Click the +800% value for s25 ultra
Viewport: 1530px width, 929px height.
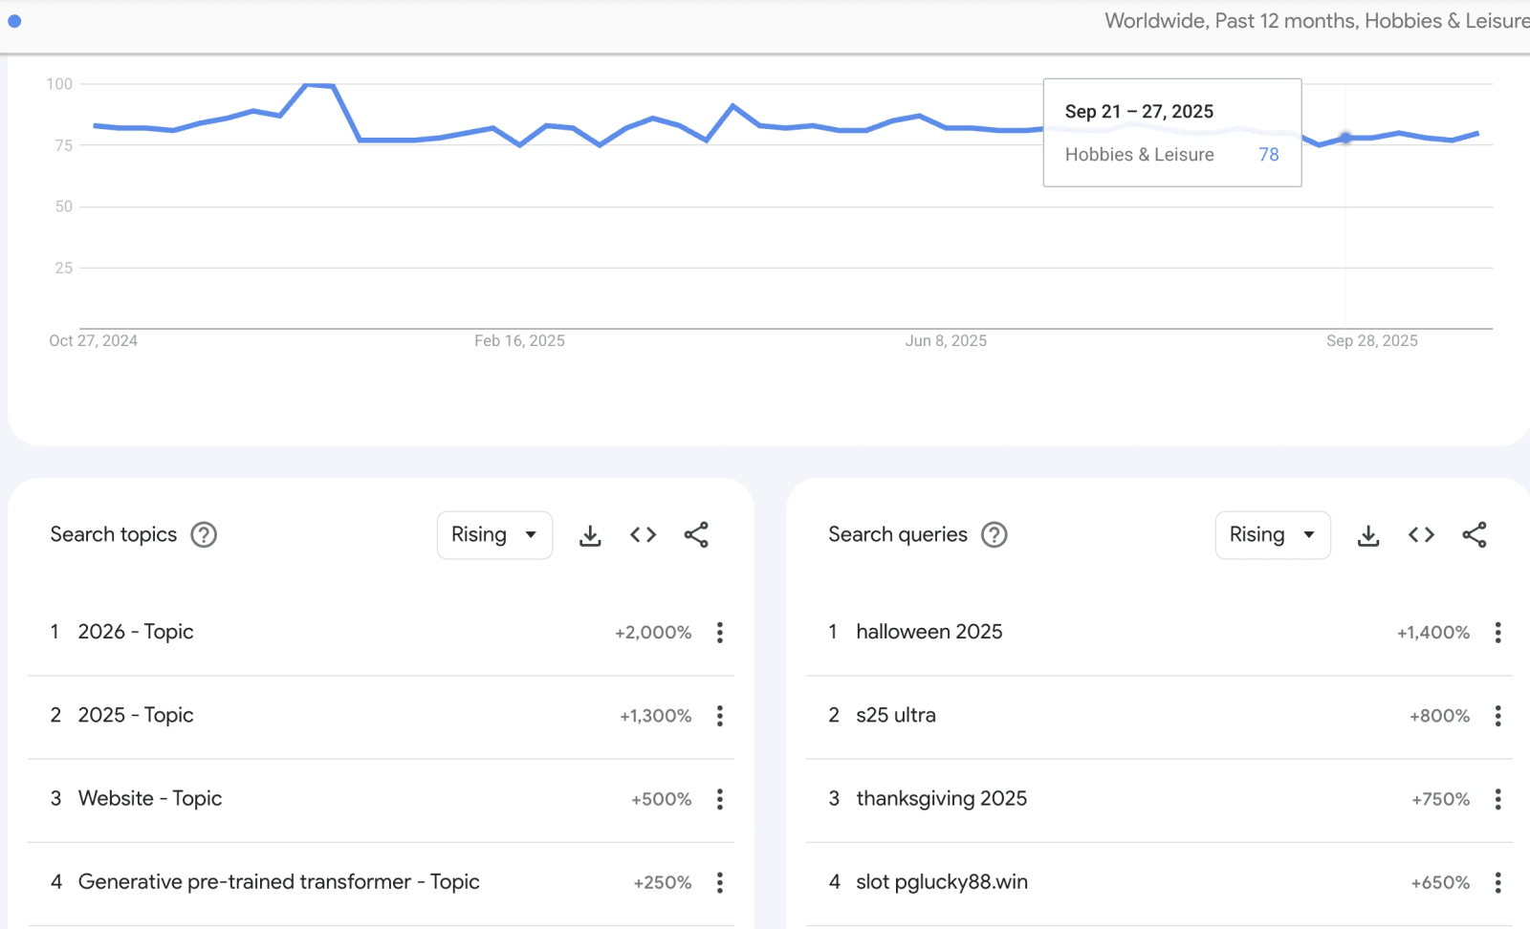tap(1439, 716)
